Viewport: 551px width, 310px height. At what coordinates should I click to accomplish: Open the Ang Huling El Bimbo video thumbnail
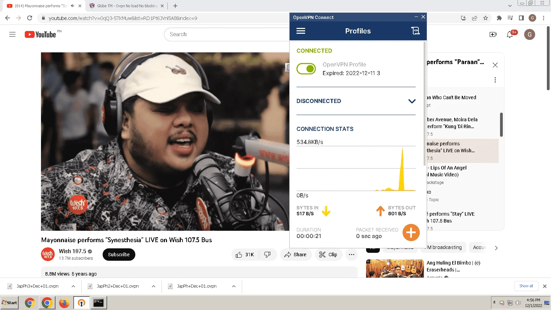click(x=395, y=269)
